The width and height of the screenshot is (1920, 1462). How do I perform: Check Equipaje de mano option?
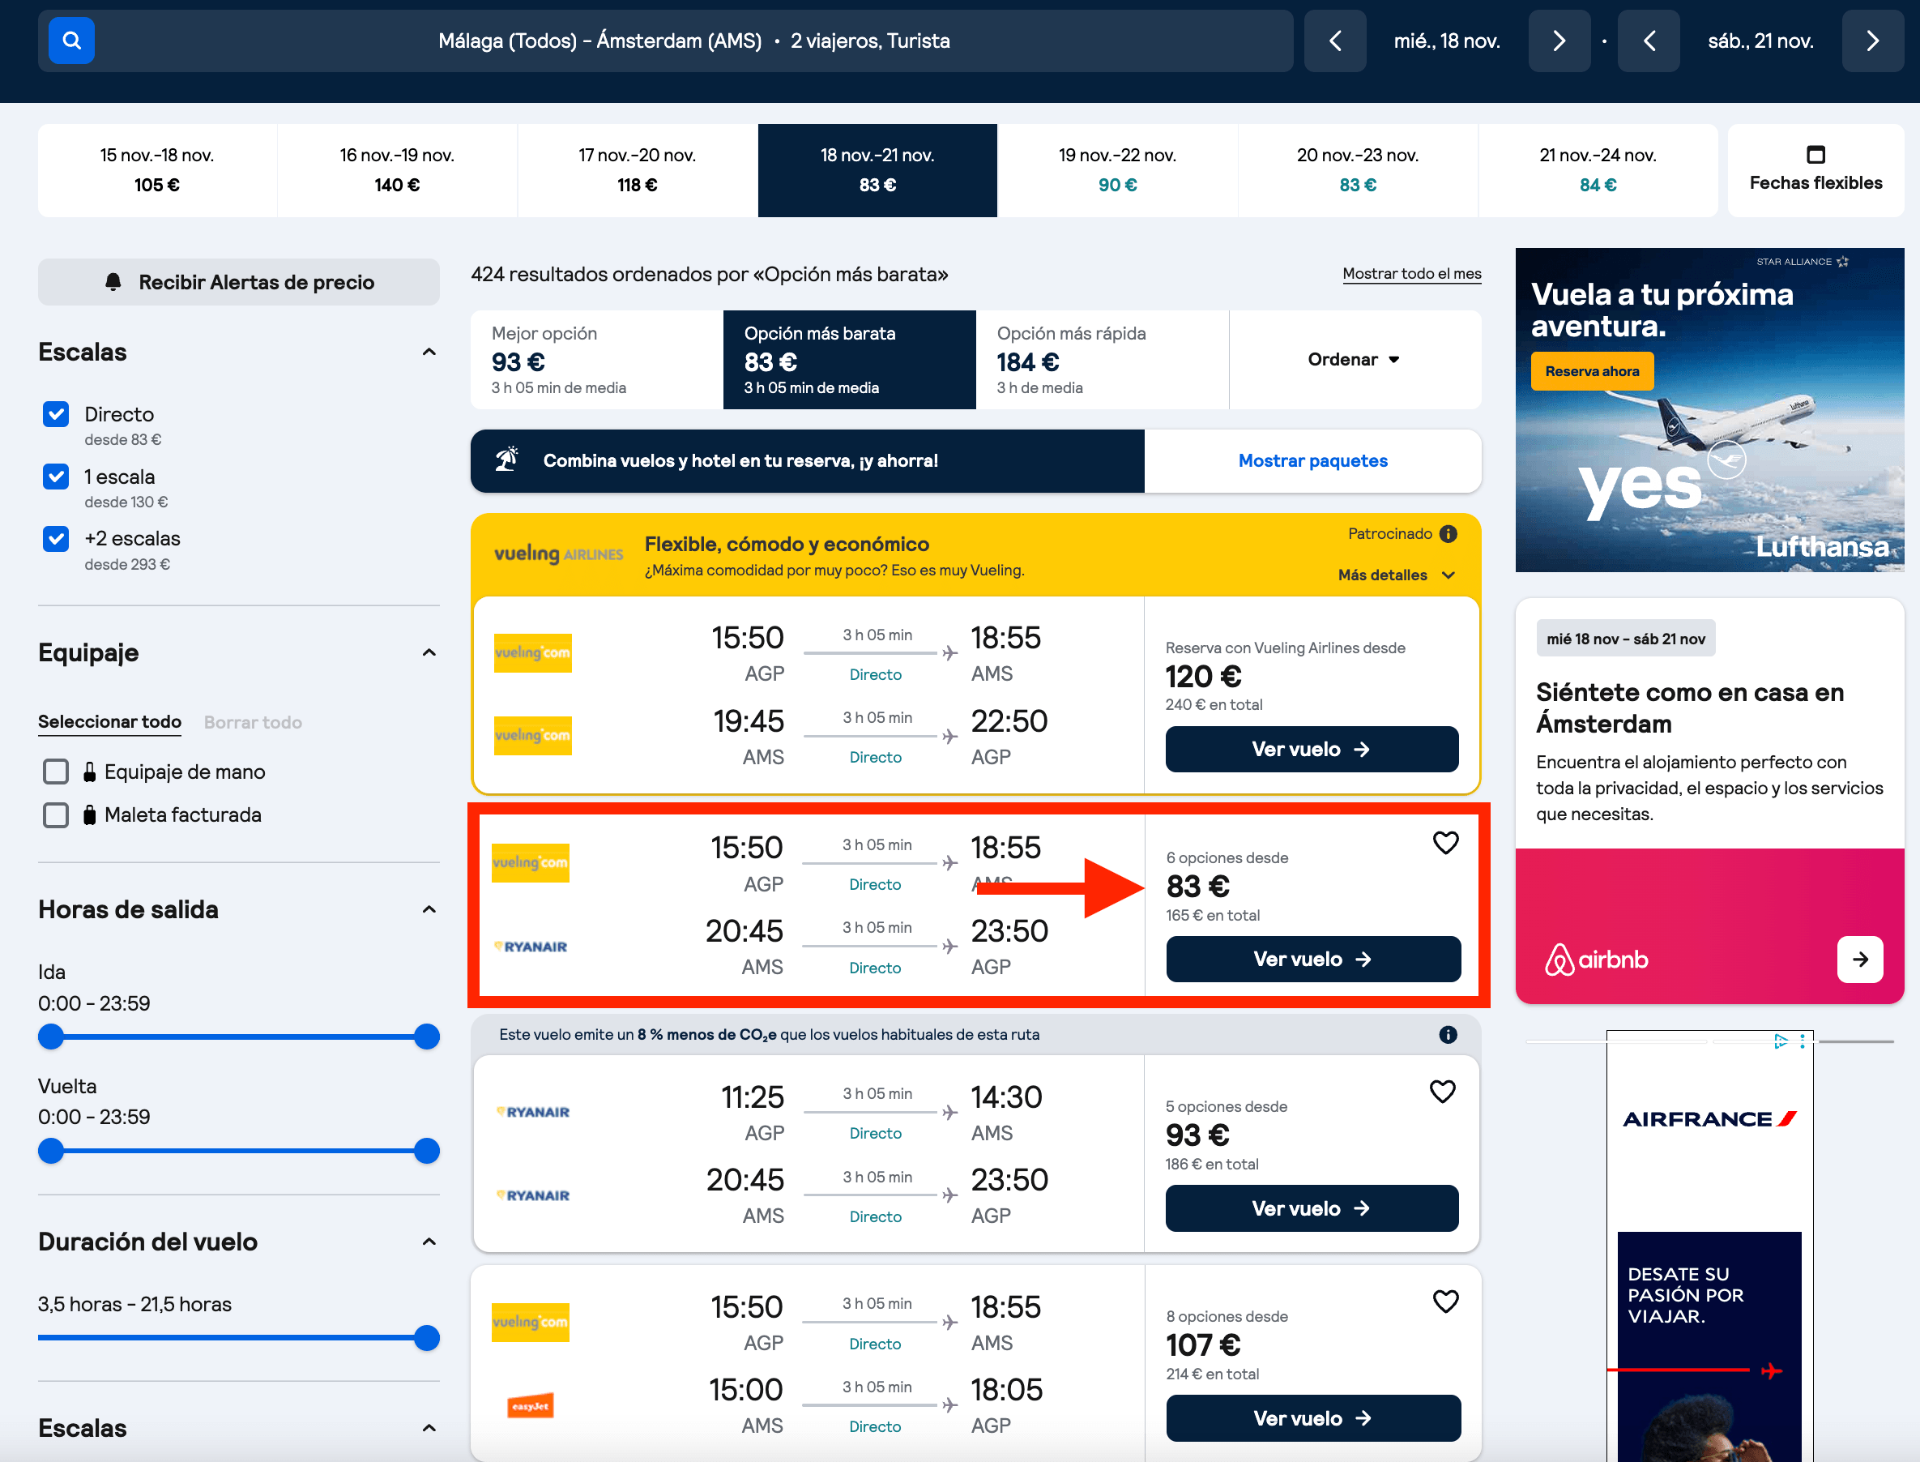[x=56, y=772]
